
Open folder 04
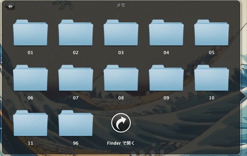tap(166, 33)
